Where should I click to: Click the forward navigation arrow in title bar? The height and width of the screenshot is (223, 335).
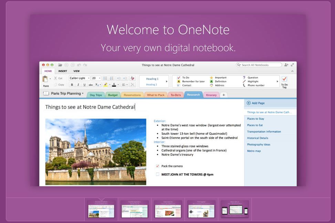click(x=73, y=65)
